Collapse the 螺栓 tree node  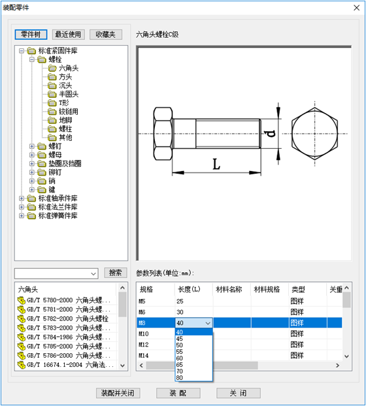pyautogui.click(x=32, y=60)
